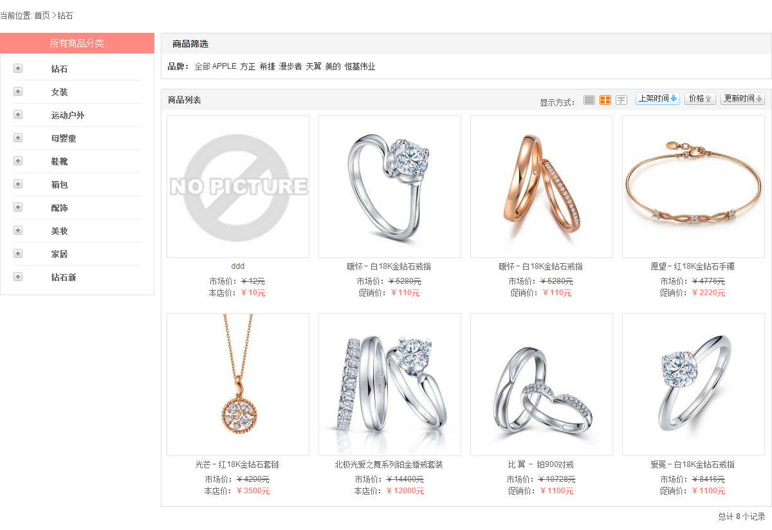Filter by 漫步者 brand
The height and width of the screenshot is (530, 772).
[290, 66]
